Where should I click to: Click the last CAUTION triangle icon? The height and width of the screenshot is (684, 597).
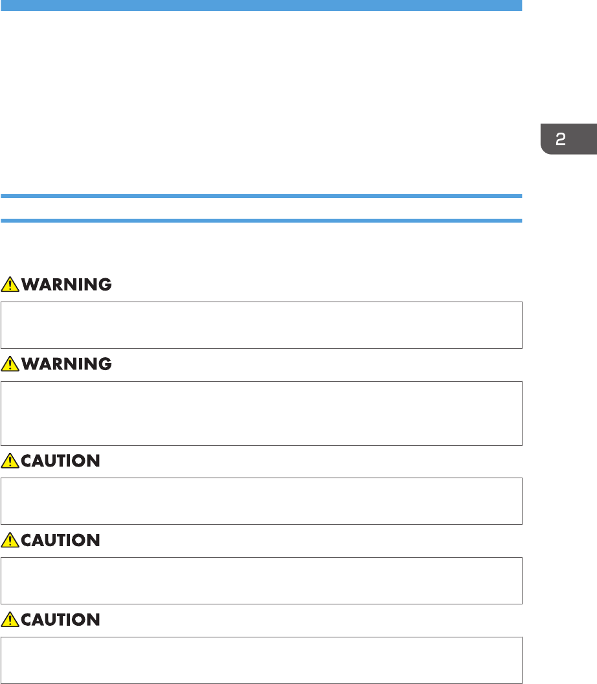click(9, 620)
